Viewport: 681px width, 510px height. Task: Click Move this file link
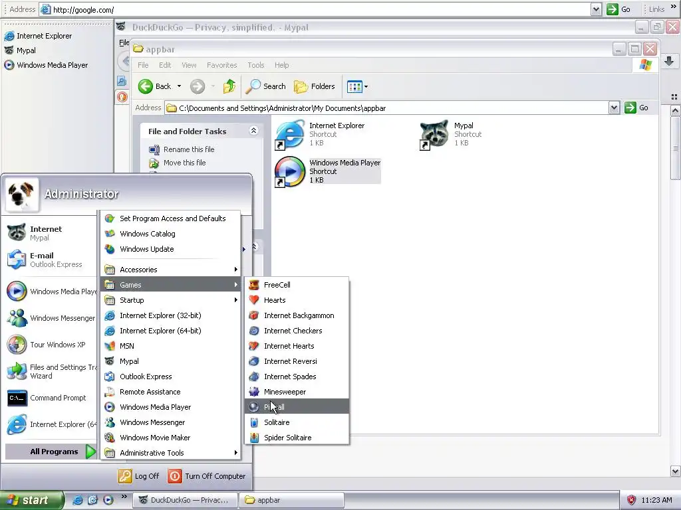pos(185,163)
